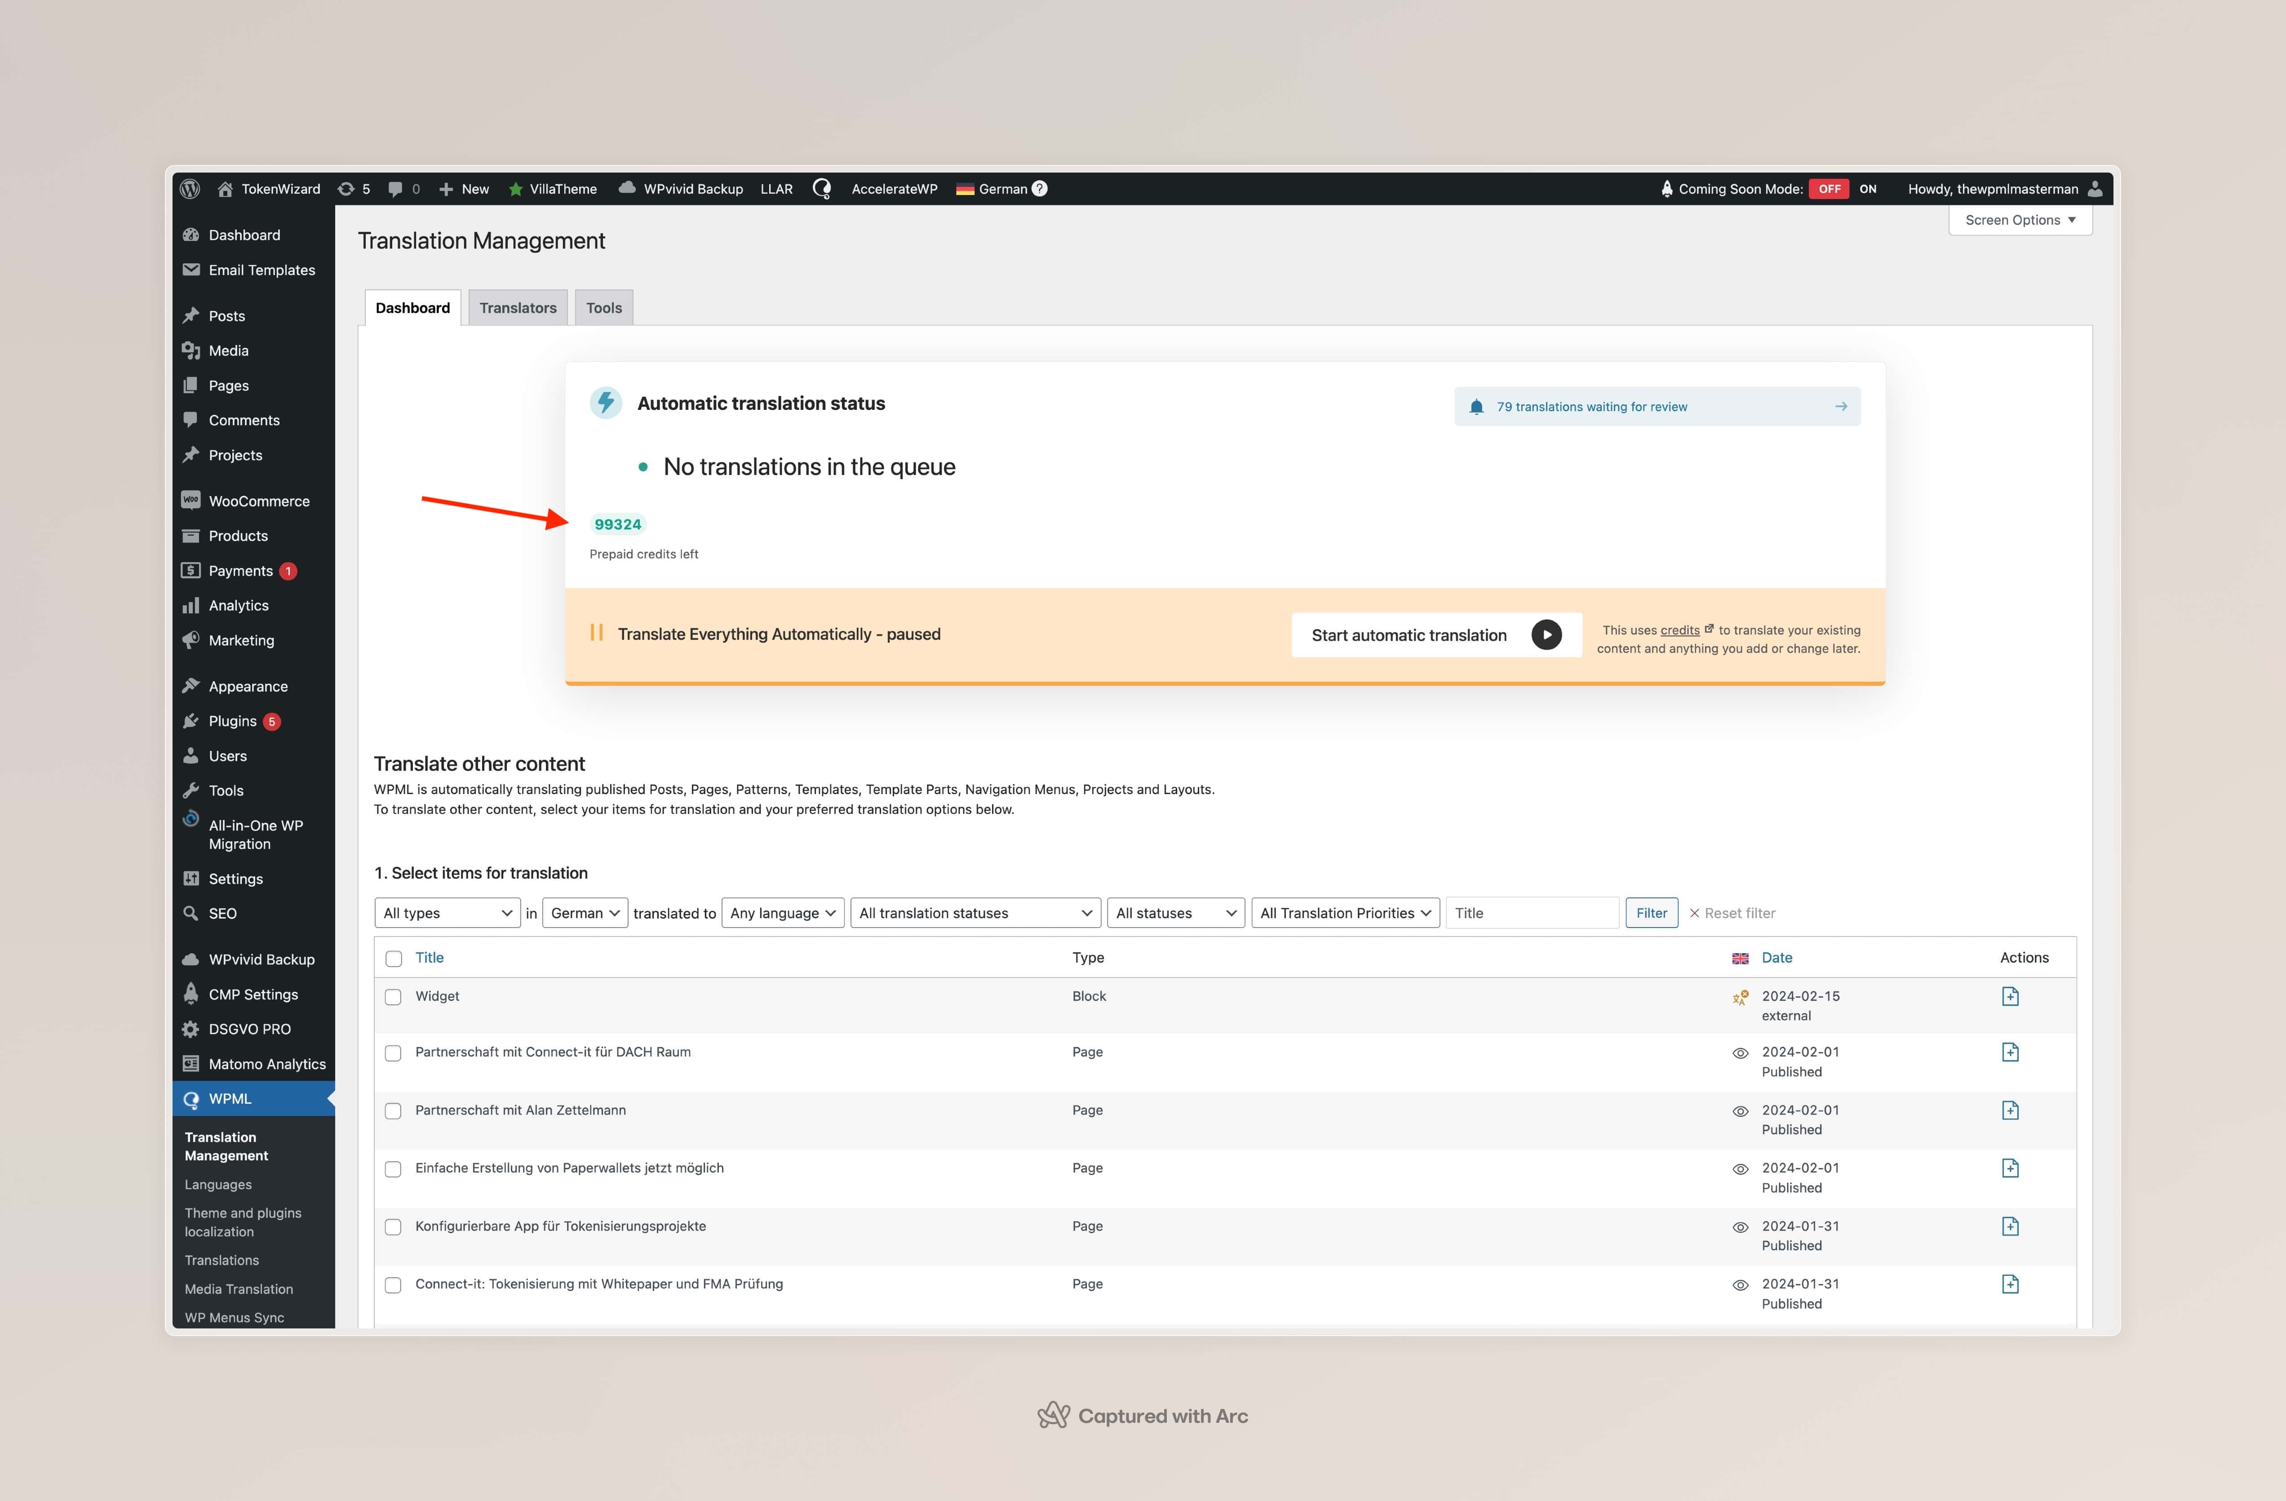This screenshot has width=2286, height=1501.
Task: Check Partnerschaft mit Connect-it für DACH Raum
Action: coord(393,1053)
